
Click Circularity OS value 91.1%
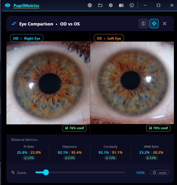click(x=117, y=153)
